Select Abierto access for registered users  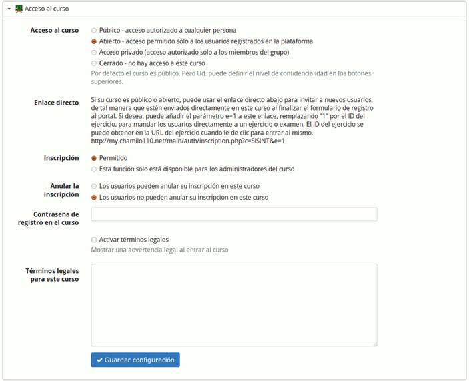point(94,41)
